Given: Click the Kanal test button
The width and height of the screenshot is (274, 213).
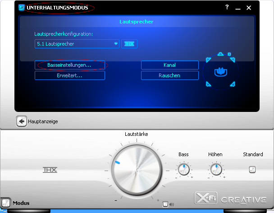Looking at the screenshot, I should pyautogui.click(x=170, y=65).
